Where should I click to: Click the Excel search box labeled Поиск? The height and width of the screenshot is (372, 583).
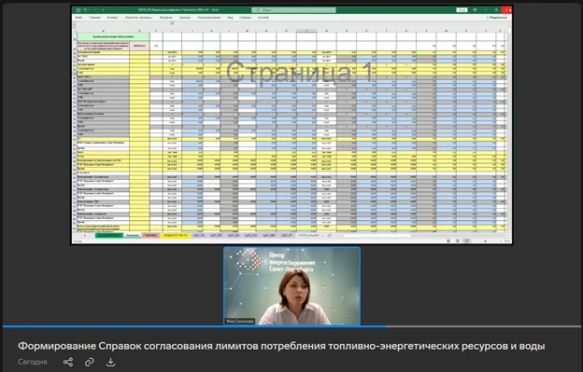click(x=293, y=10)
